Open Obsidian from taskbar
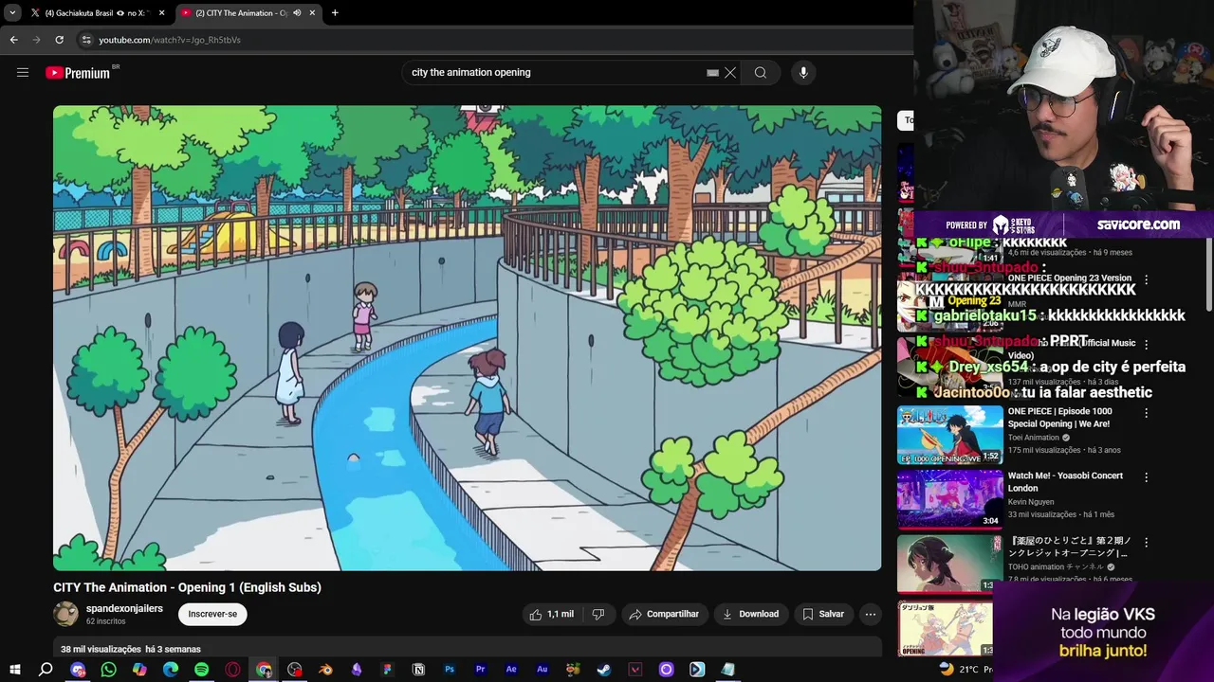 pyautogui.click(x=357, y=670)
